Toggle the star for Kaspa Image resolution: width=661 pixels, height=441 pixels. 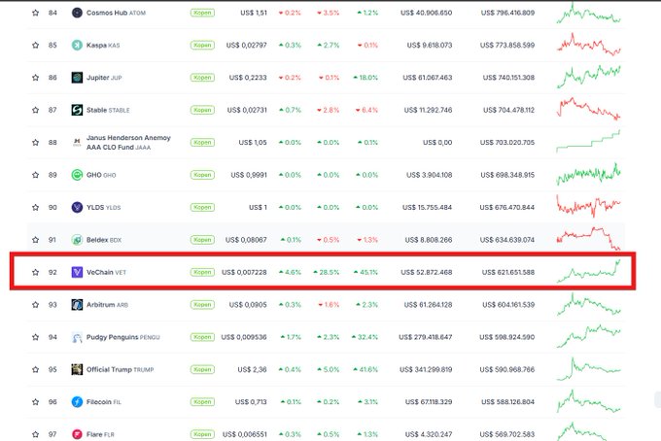(x=35, y=45)
